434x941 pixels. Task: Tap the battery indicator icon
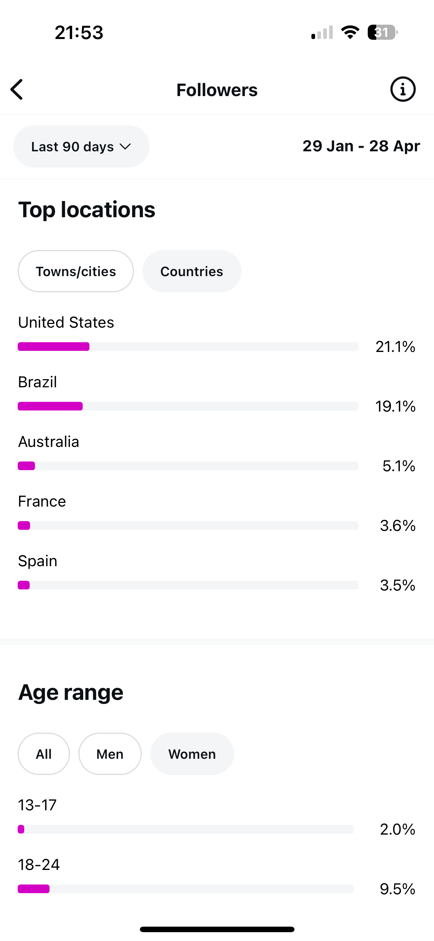[382, 32]
